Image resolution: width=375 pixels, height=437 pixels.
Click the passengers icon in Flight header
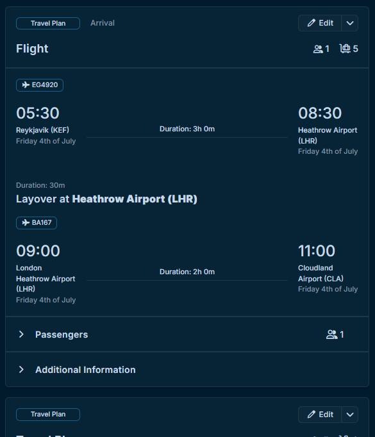(x=318, y=49)
